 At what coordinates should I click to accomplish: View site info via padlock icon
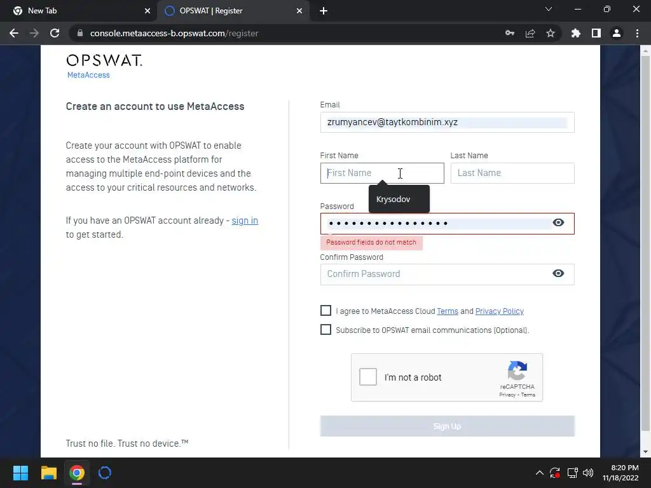[80, 33]
